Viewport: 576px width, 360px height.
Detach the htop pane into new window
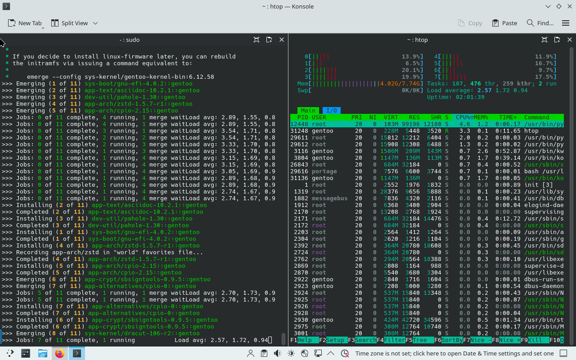[557, 40]
